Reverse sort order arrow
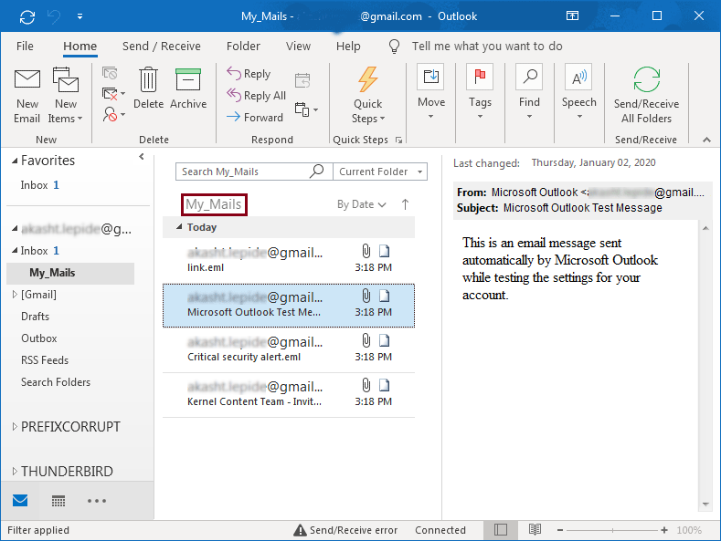 pyautogui.click(x=405, y=204)
